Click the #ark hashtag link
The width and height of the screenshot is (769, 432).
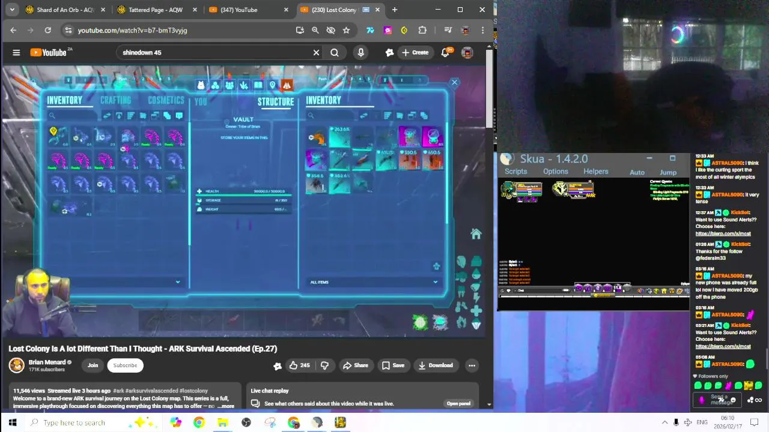[x=119, y=391]
